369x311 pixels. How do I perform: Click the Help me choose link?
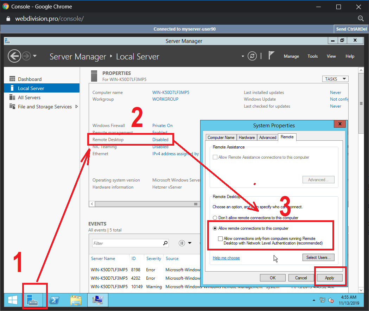226,258
